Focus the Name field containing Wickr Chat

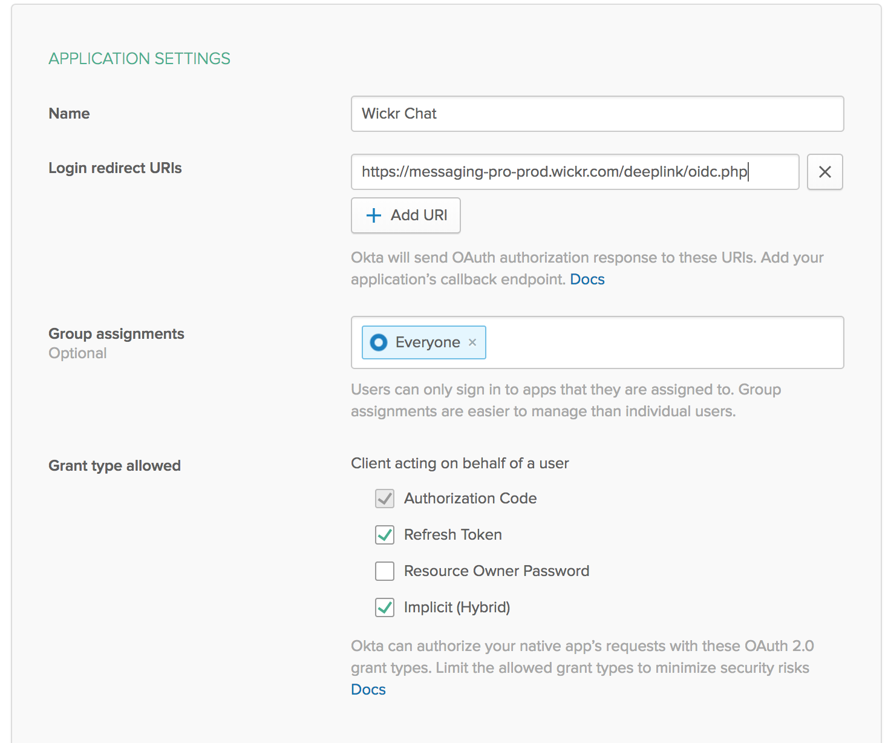598,114
